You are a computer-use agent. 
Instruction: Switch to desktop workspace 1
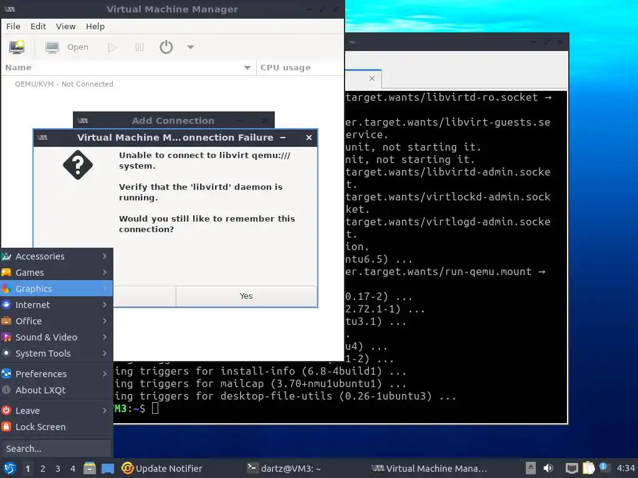(27, 469)
